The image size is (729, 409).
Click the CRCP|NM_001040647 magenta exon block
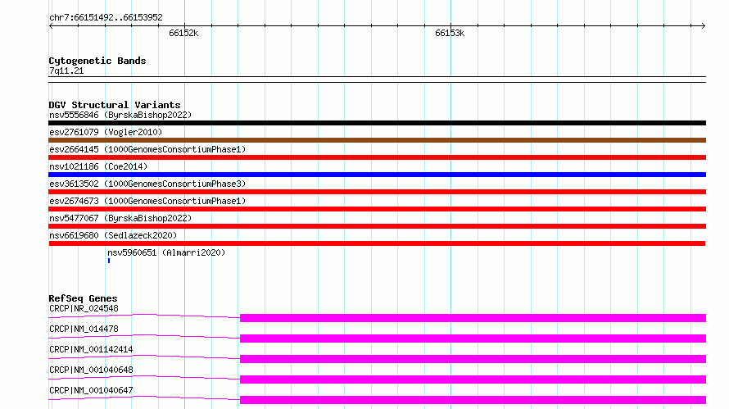pyautogui.click(x=473, y=400)
